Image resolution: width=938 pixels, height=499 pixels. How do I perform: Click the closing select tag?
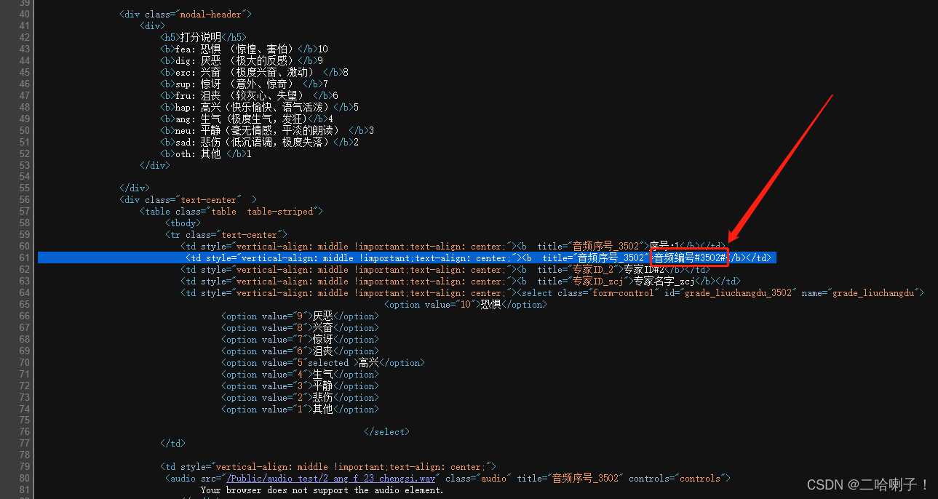click(386, 432)
